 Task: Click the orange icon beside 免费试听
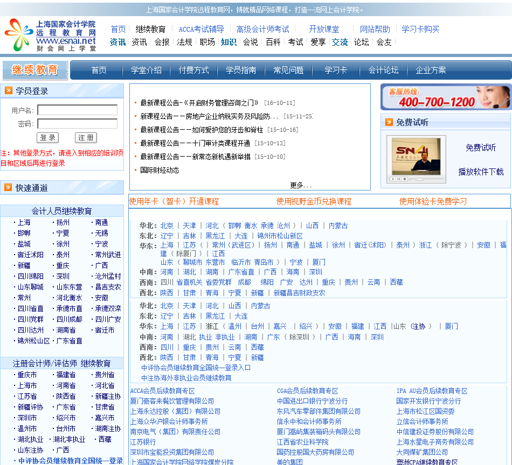click(x=389, y=122)
